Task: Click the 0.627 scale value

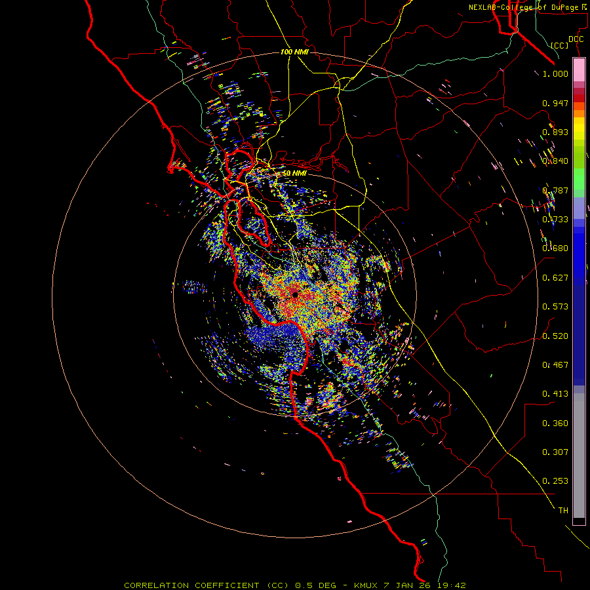Action: pyautogui.click(x=555, y=278)
